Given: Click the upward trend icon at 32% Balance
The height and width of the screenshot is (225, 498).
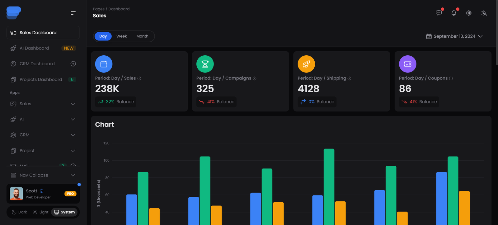Looking at the screenshot, I should pos(101,102).
